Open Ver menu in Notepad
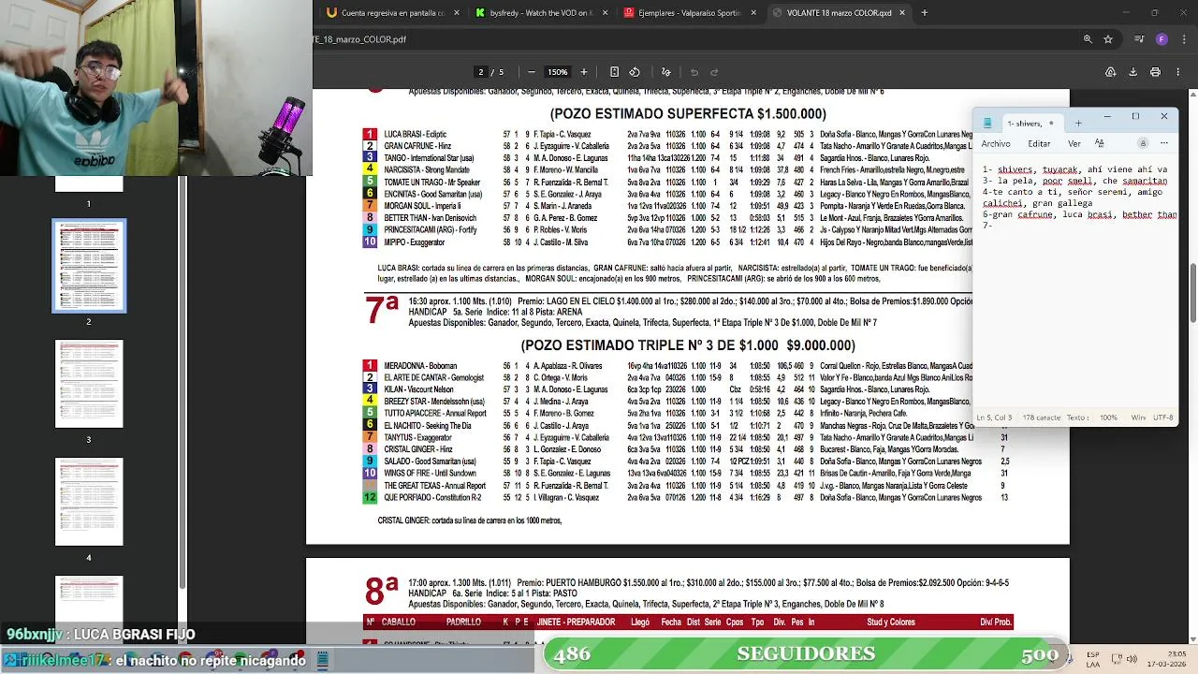 (x=1074, y=143)
